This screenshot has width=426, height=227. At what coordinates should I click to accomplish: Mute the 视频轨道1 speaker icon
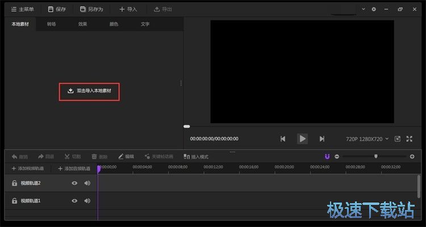point(87,201)
